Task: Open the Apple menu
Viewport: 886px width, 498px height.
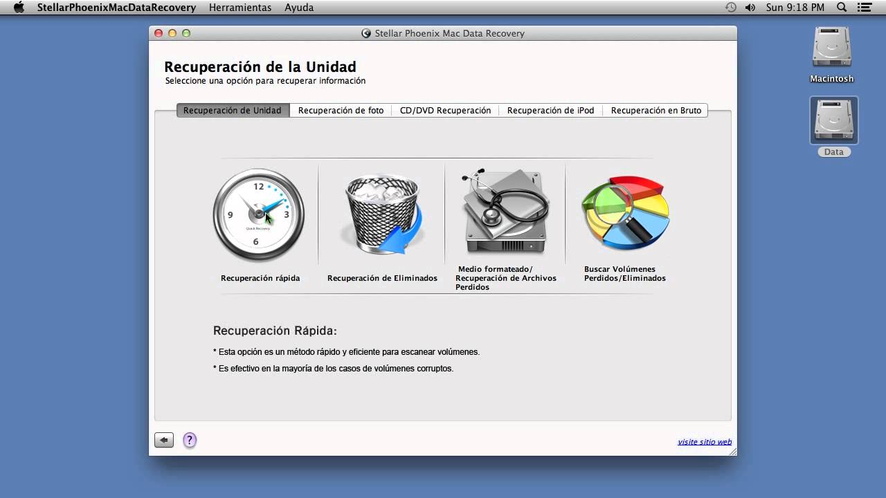Action: (x=19, y=8)
